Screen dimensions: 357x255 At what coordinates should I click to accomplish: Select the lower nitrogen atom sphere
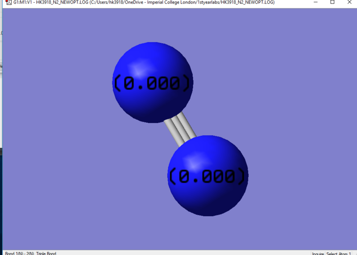coord(208,176)
